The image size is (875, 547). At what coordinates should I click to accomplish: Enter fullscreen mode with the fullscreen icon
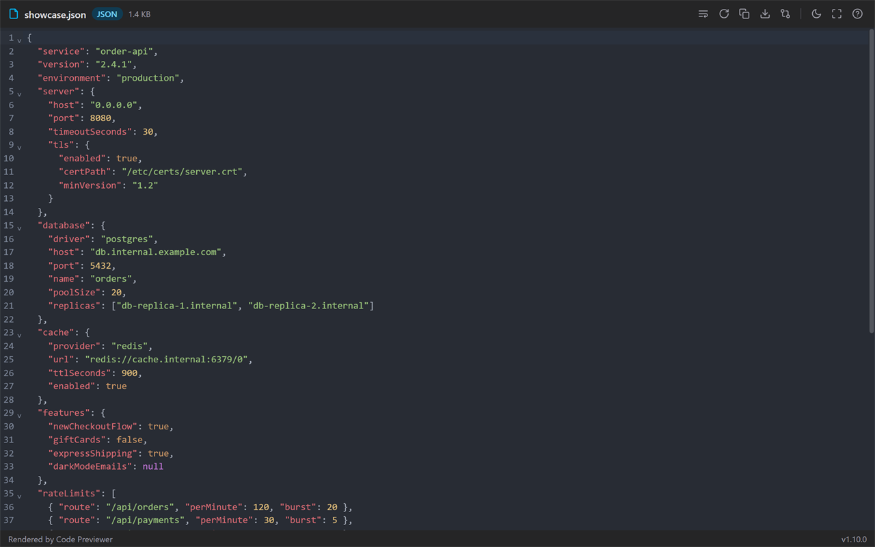pyautogui.click(x=837, y=14)
